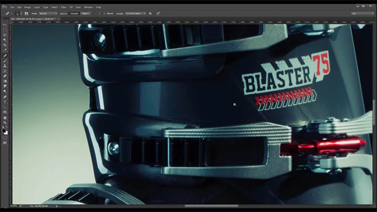Viewport: 377px width, 212px height.
Task: Click the horizontal scrollbar thumb
Action: (x=211, y=206)
